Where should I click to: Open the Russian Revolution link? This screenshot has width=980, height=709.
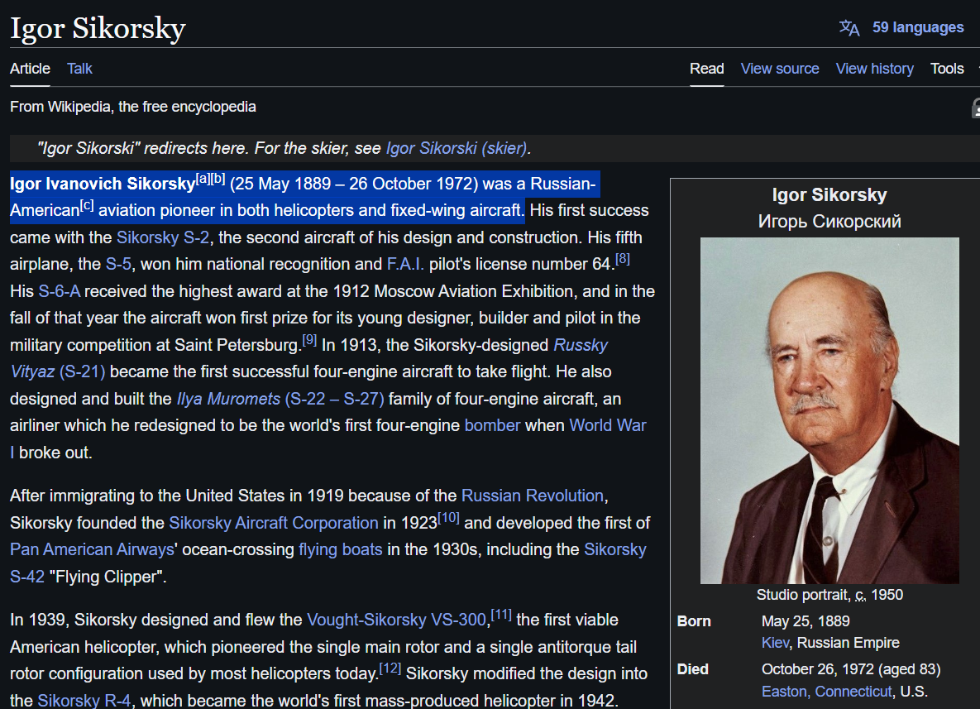click(532, 496)
